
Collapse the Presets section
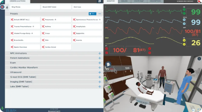click(100, 14)
